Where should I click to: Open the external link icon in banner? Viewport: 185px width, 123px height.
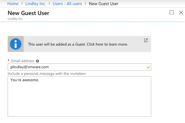click(146, 40)
